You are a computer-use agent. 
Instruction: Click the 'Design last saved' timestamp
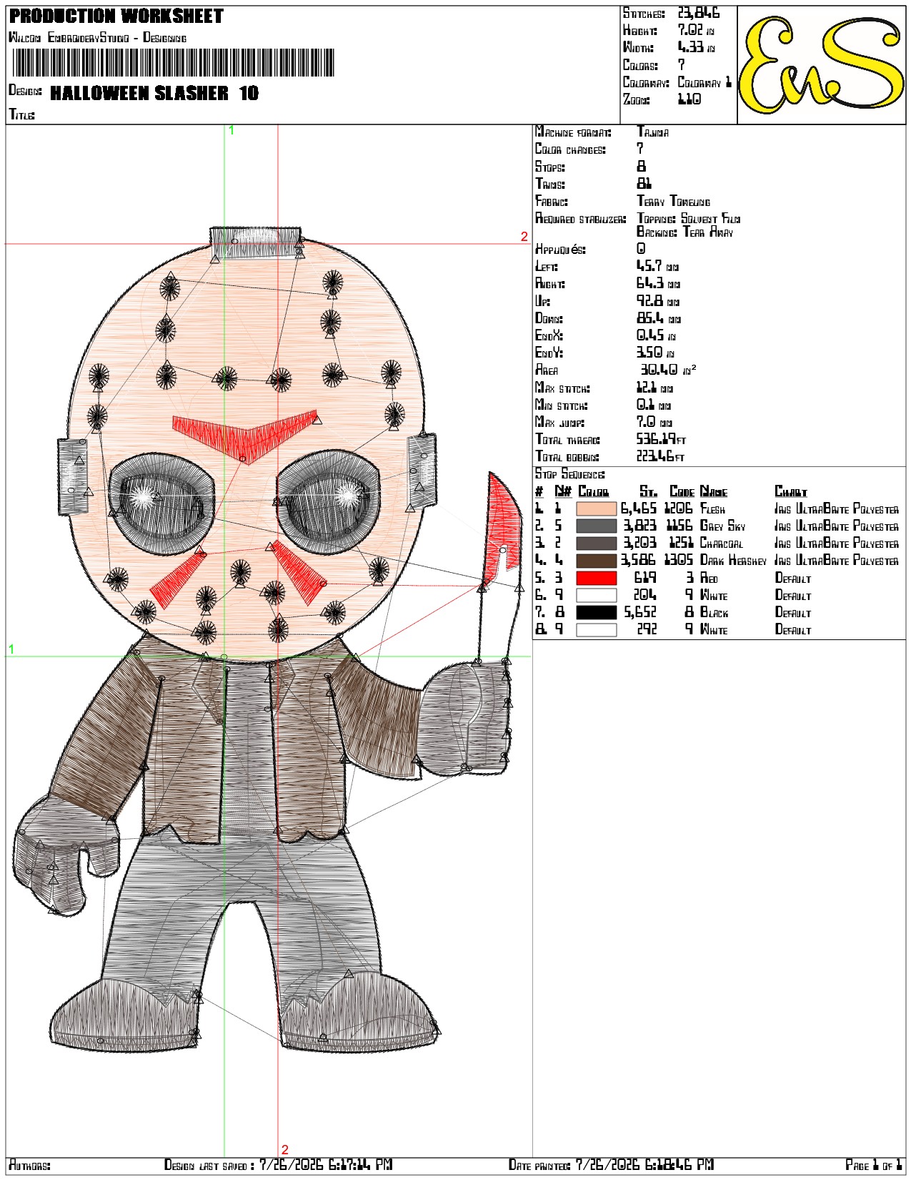325,1165
